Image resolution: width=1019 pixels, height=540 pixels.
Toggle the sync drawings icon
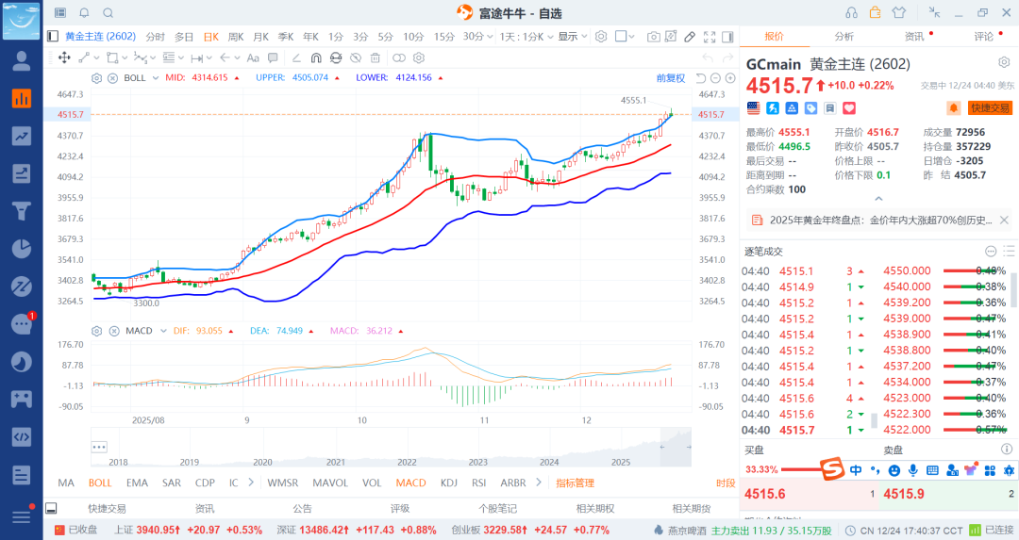[336, 57]
